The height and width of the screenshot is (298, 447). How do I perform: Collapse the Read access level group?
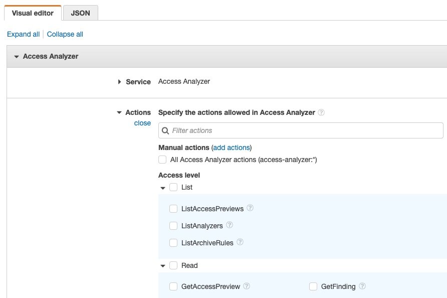pos(163,266)
